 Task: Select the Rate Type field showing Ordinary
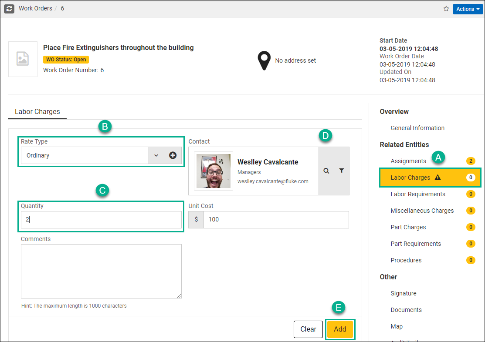coord(85,155)
